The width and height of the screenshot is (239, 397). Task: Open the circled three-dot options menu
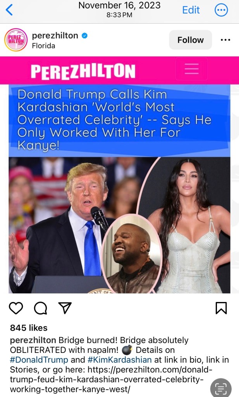(221, 10)
